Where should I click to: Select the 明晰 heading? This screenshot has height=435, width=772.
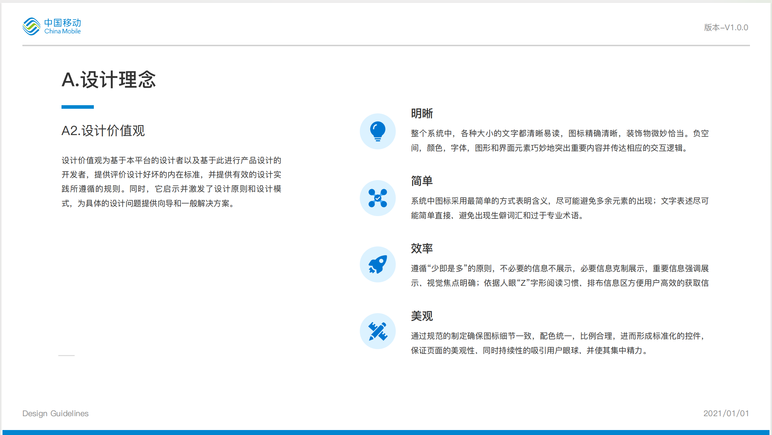click(x=422, y=113)
